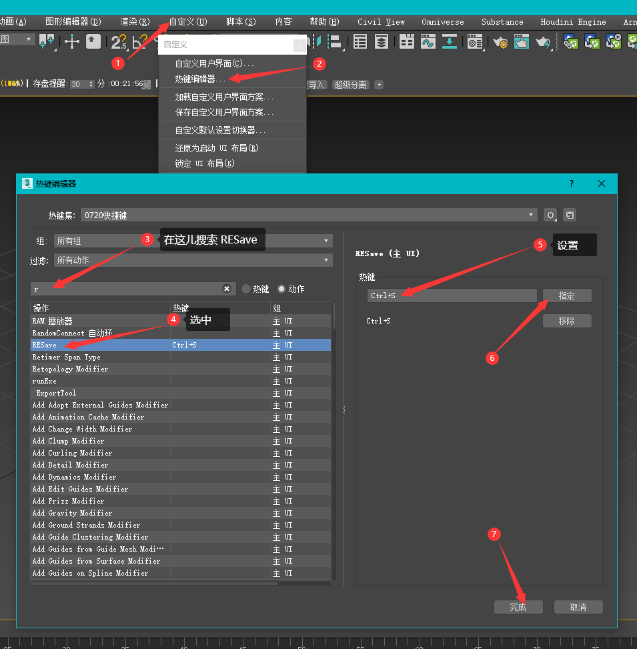Open the view dropdown at the toolbar's left edge

pos(17,40)
